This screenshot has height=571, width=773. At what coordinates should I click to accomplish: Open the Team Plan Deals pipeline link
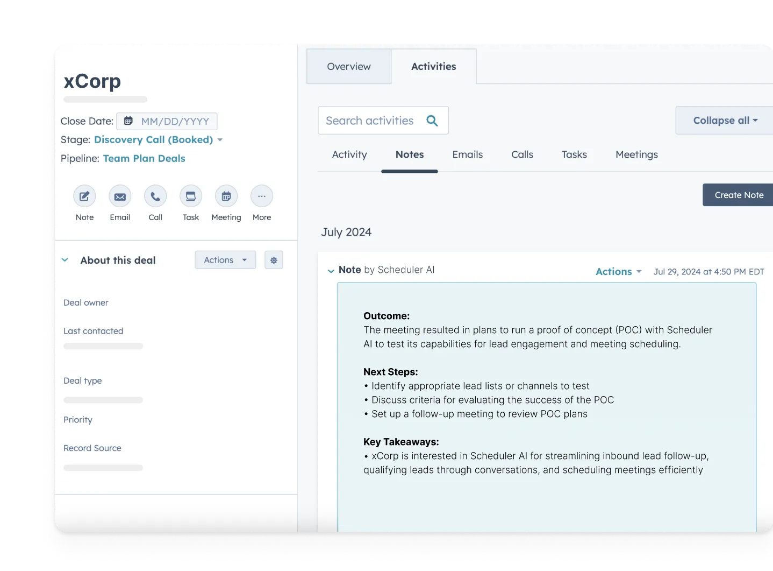pyautogui.click(x=144, y=158)
